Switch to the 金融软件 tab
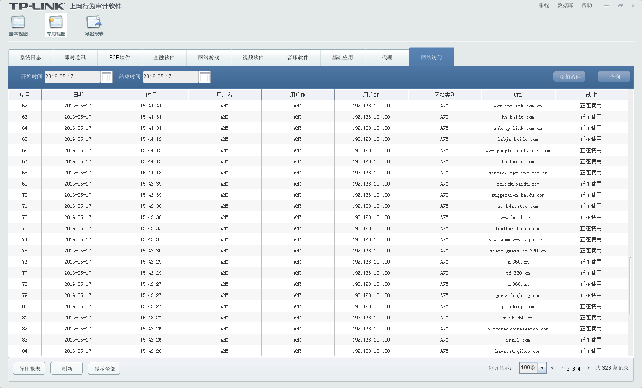The height and width of the screenshot is (388, 642). coord(164,58)
